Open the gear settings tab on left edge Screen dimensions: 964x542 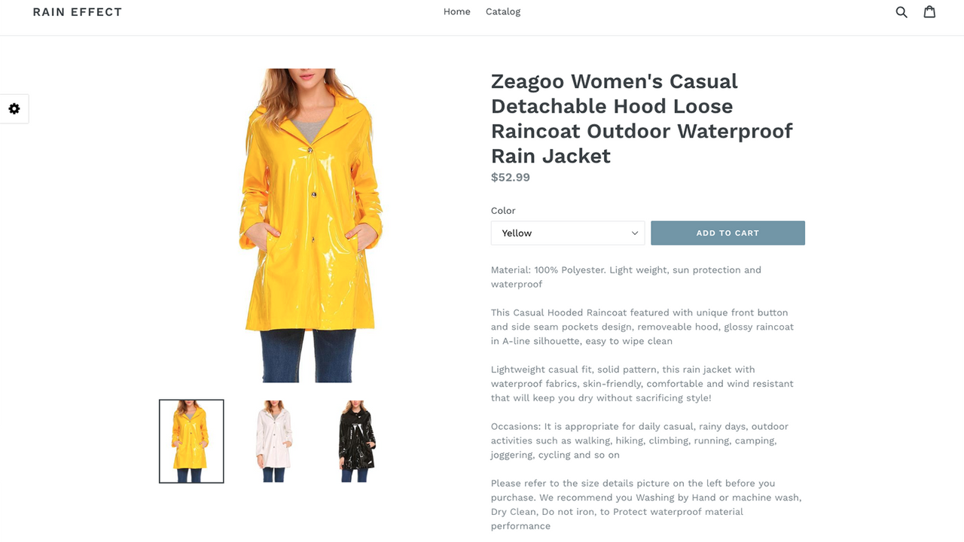coord(14,108)
